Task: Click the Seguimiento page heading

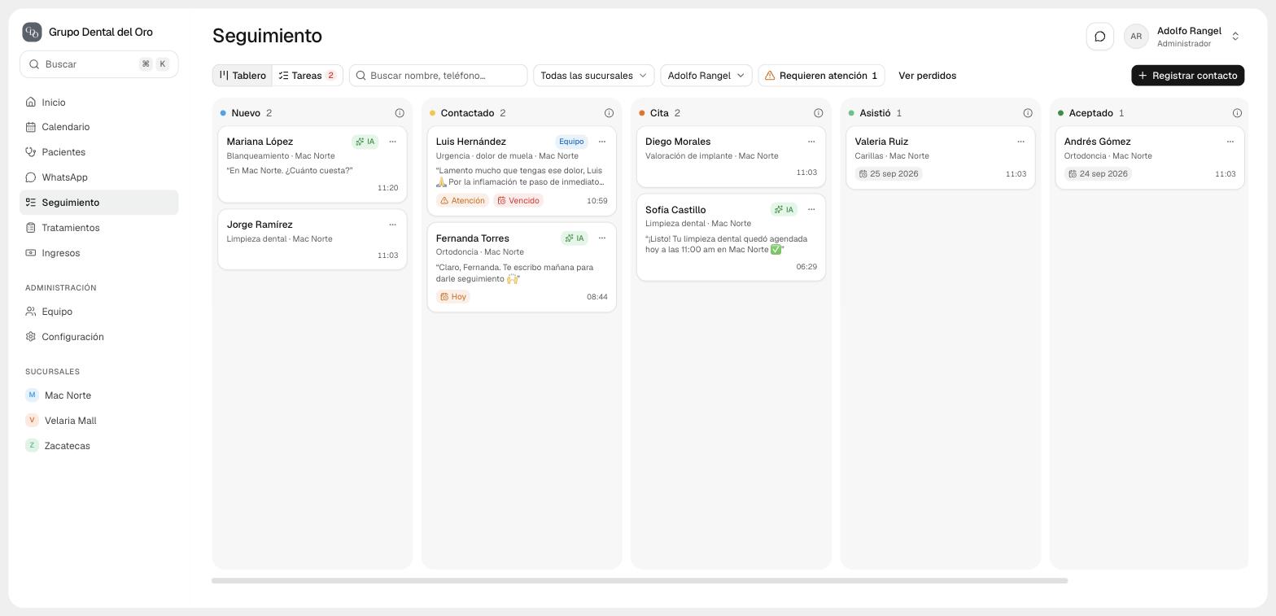Action: coord(267,36)
